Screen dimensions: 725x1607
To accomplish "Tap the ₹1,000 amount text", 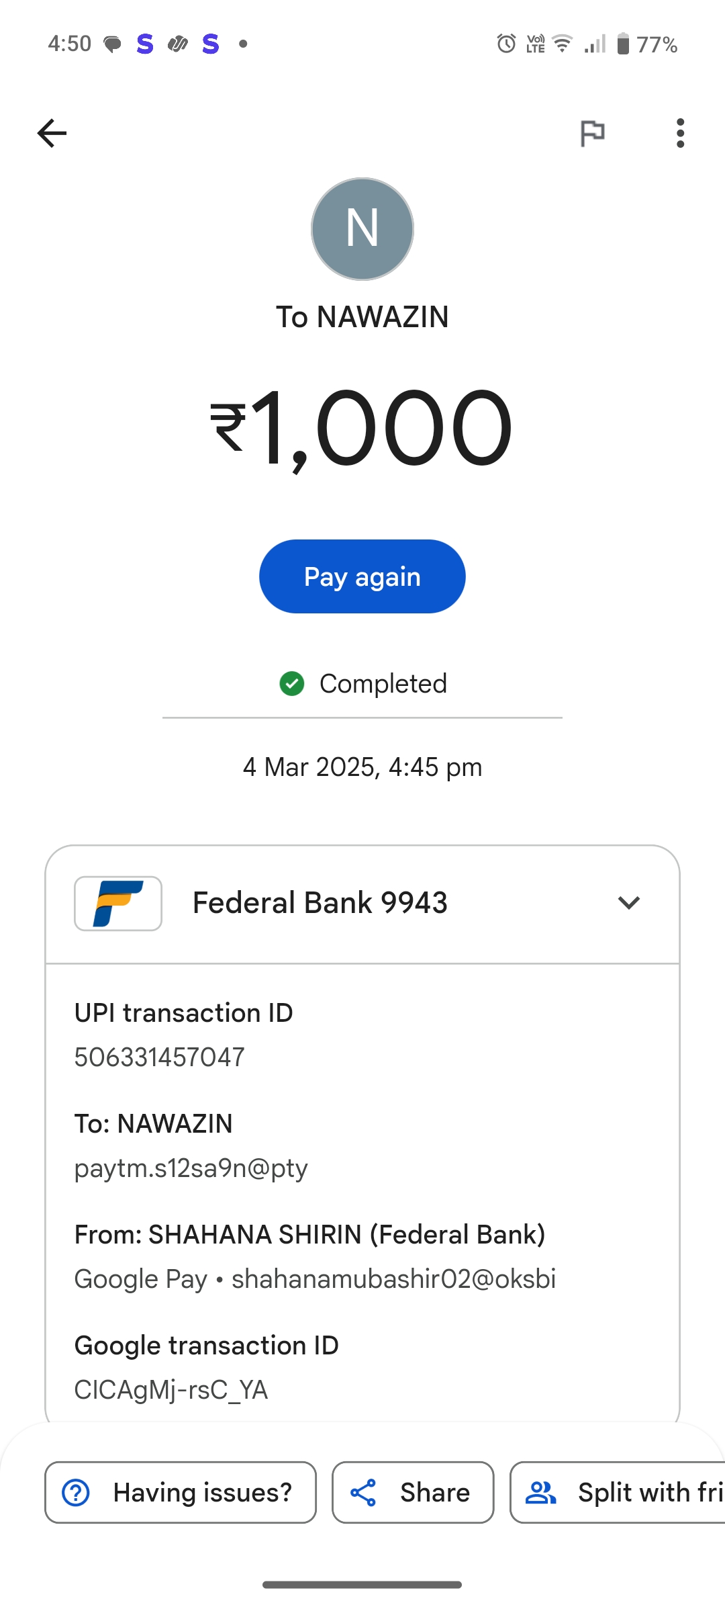I will [362, 428].
